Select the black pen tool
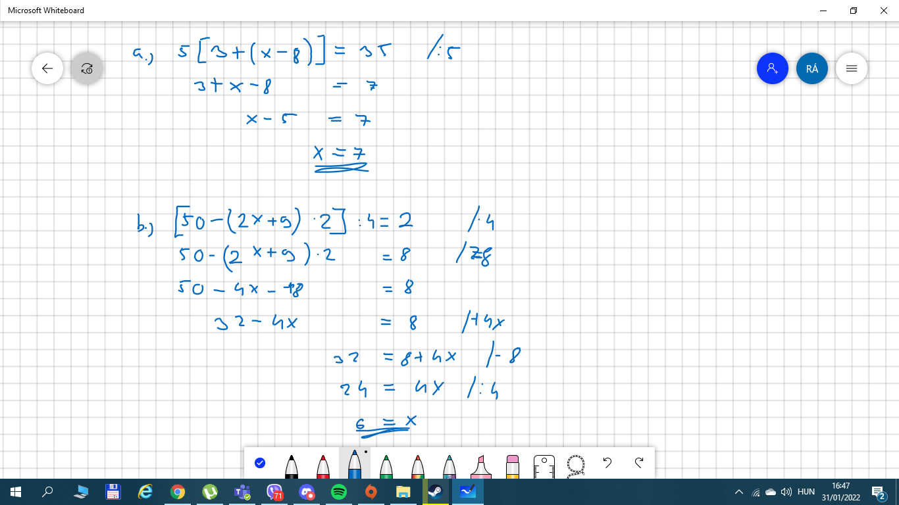Image resolution: width=899 pixels, height=505 pixels. tap(292, 466)
